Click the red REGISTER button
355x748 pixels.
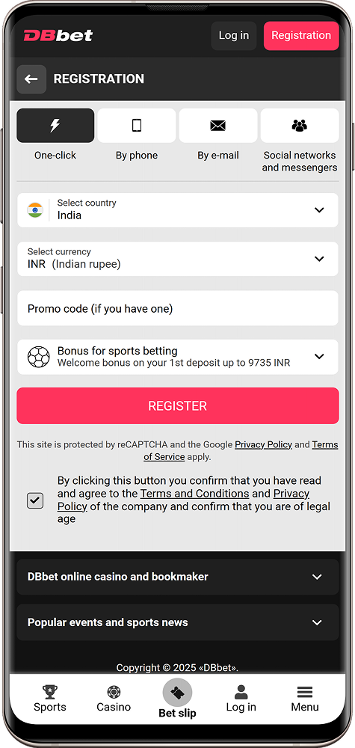click(x=178, y=406)
